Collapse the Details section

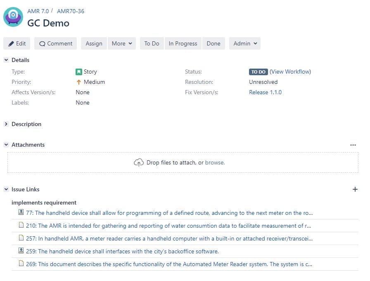(6, 60)
